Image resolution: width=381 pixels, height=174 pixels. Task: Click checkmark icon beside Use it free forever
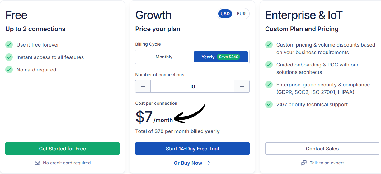9,45
